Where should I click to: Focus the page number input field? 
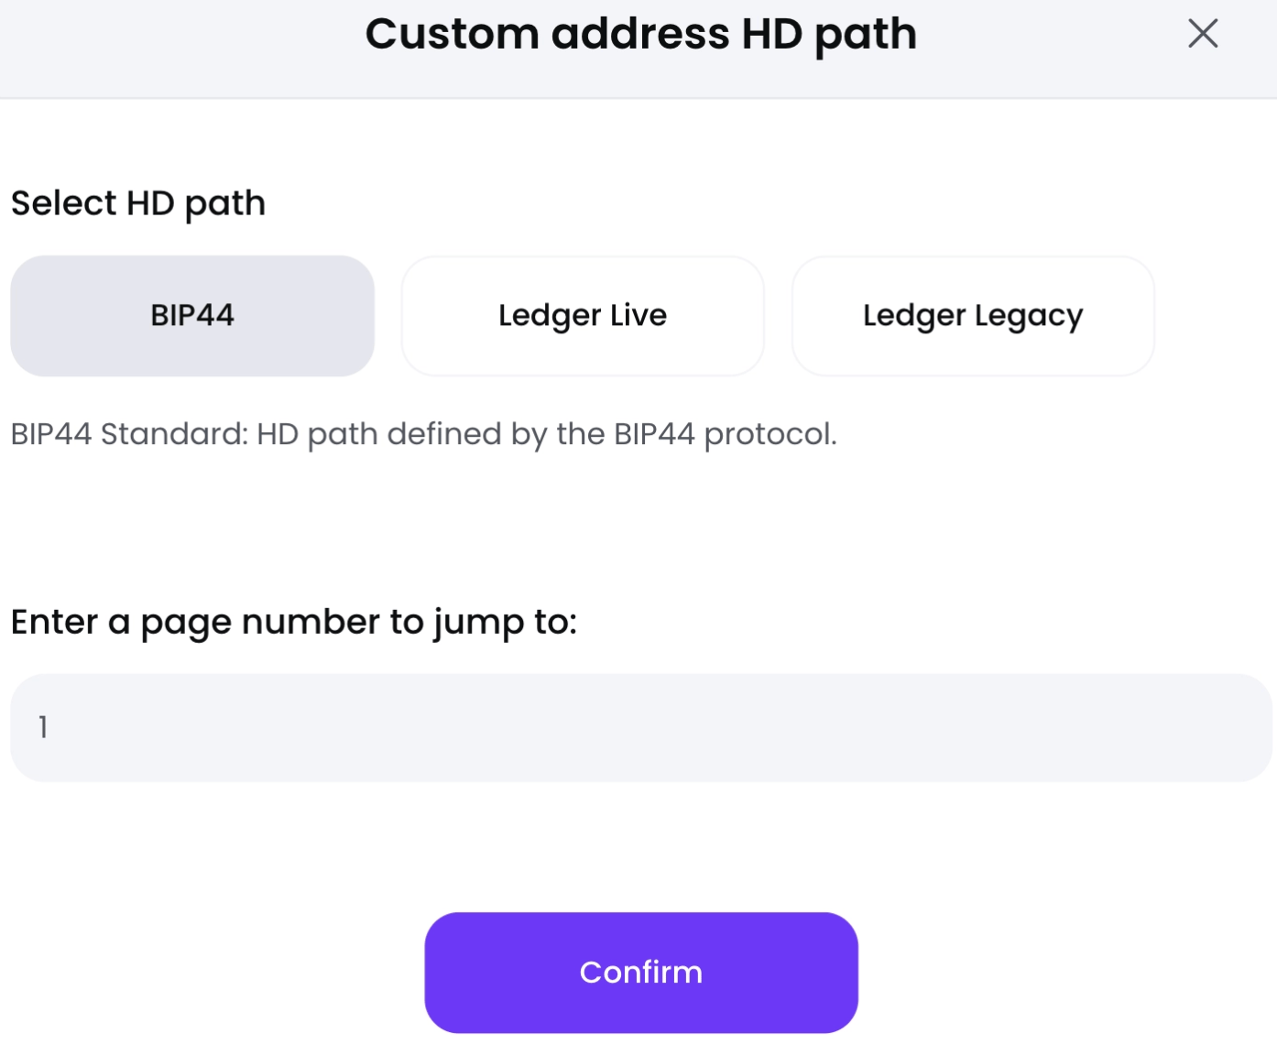pos(640,728)
